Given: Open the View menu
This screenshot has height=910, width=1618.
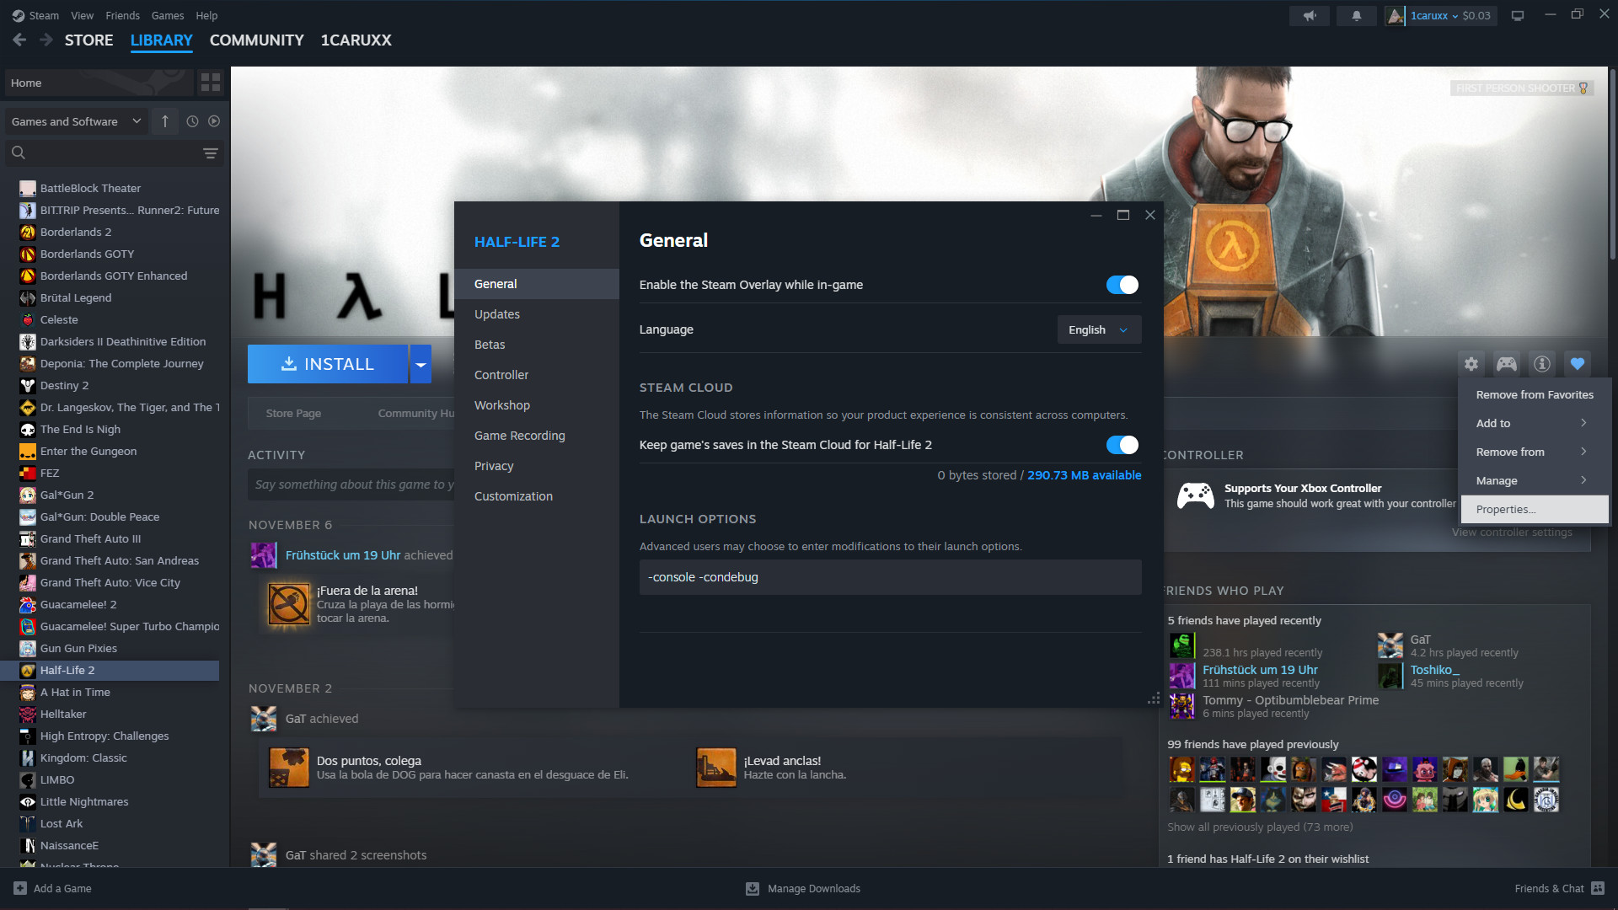Looking at the screenshot, I should tap(83, 15).
